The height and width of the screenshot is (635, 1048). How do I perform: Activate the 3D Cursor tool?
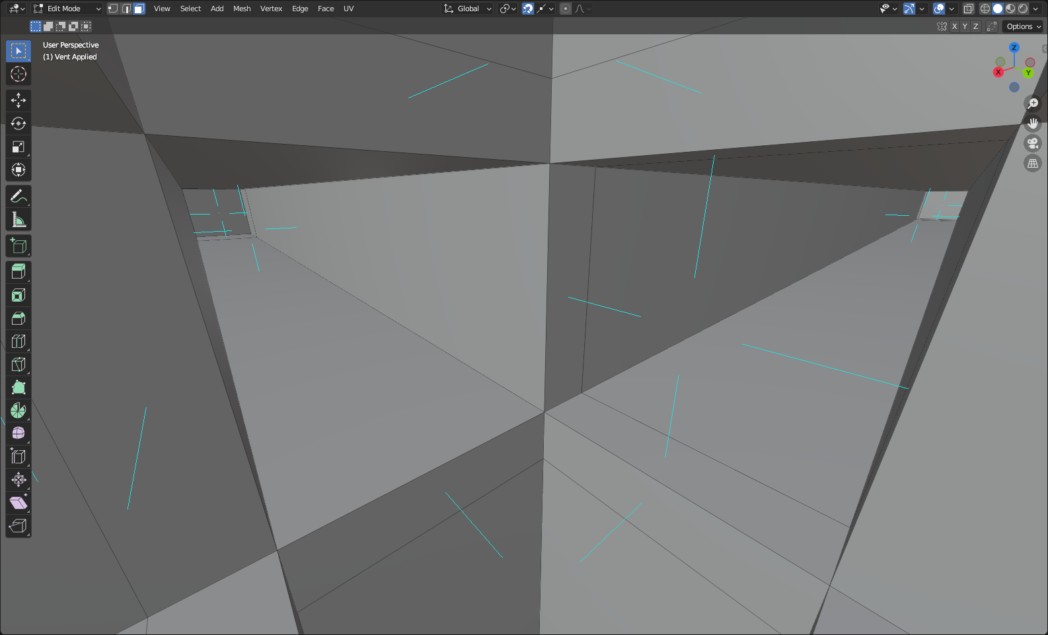click(x=19, y=74)
